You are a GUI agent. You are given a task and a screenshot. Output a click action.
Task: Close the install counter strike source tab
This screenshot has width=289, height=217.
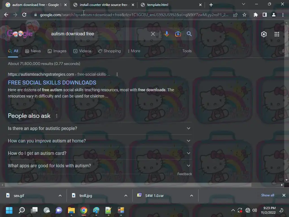pyautogui.click(x=133, y=5)
